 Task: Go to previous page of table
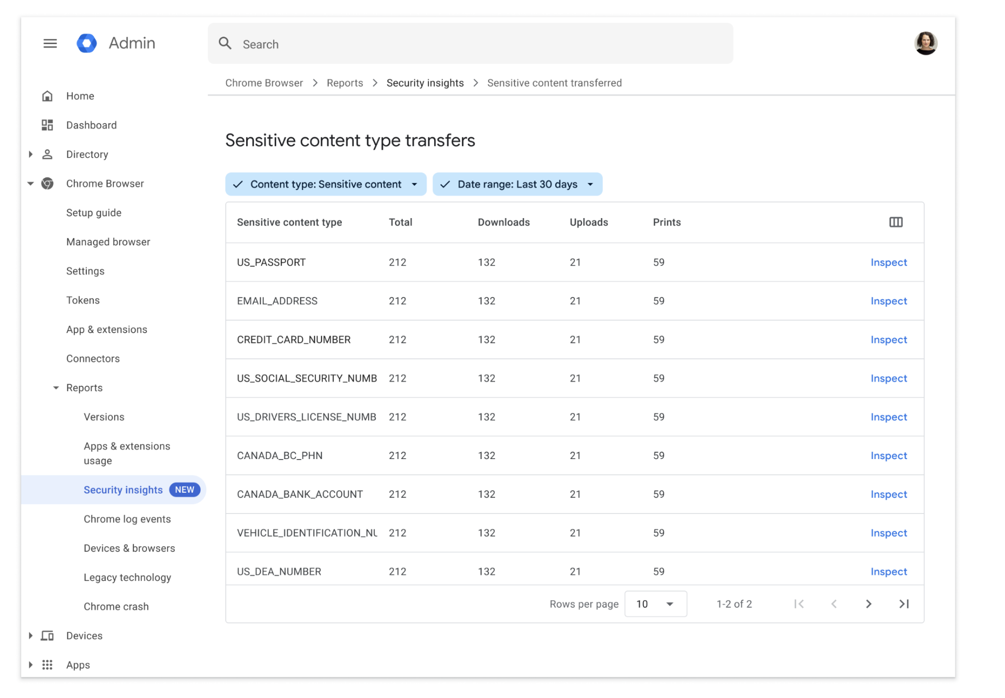click(x=834, y=604)
